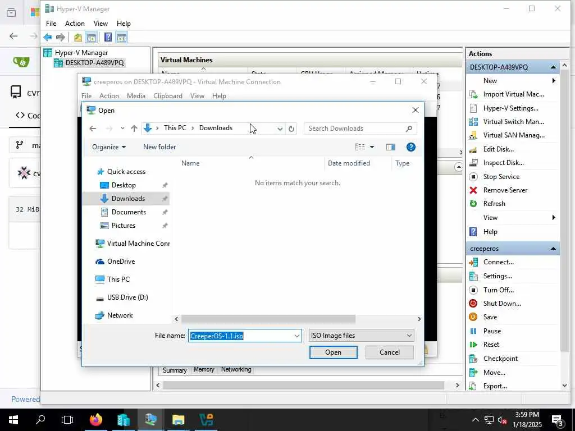
Task: Click the Open button in the dialog
Action: point(333,352)
